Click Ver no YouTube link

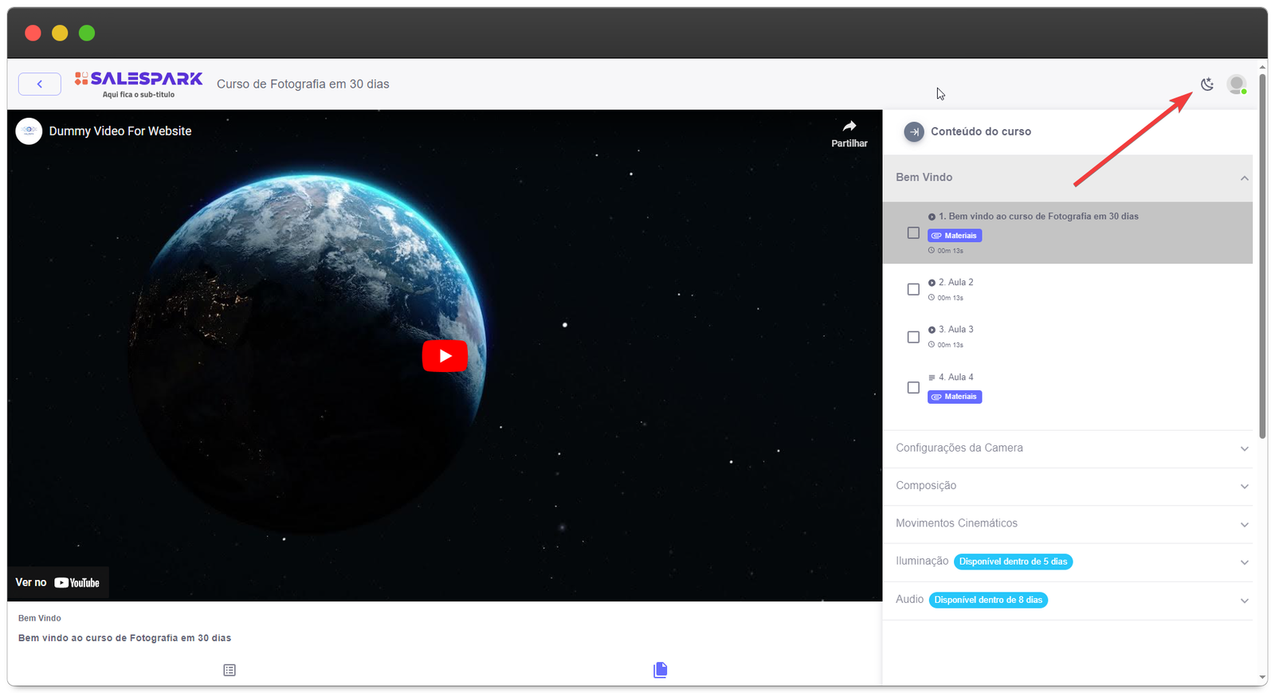57,583
